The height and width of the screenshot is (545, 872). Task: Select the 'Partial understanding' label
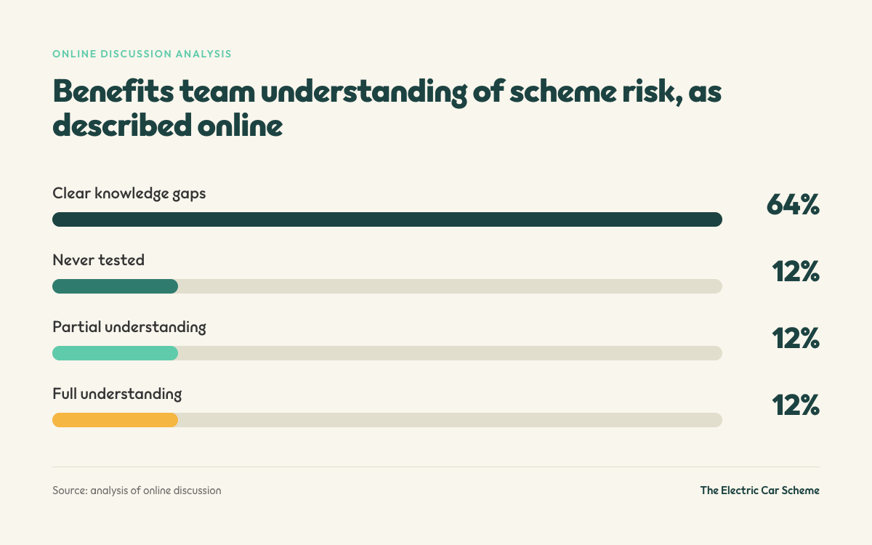(x=129, y=327)
